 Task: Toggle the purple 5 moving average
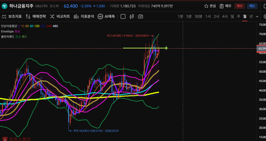pos(19,26)
